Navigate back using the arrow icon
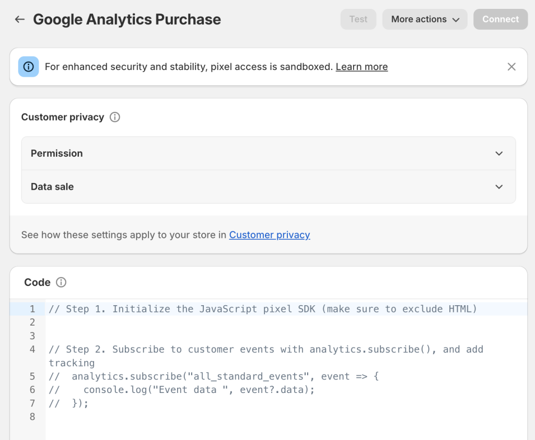This screenshot has height=440, width=535. coord(19,19)
